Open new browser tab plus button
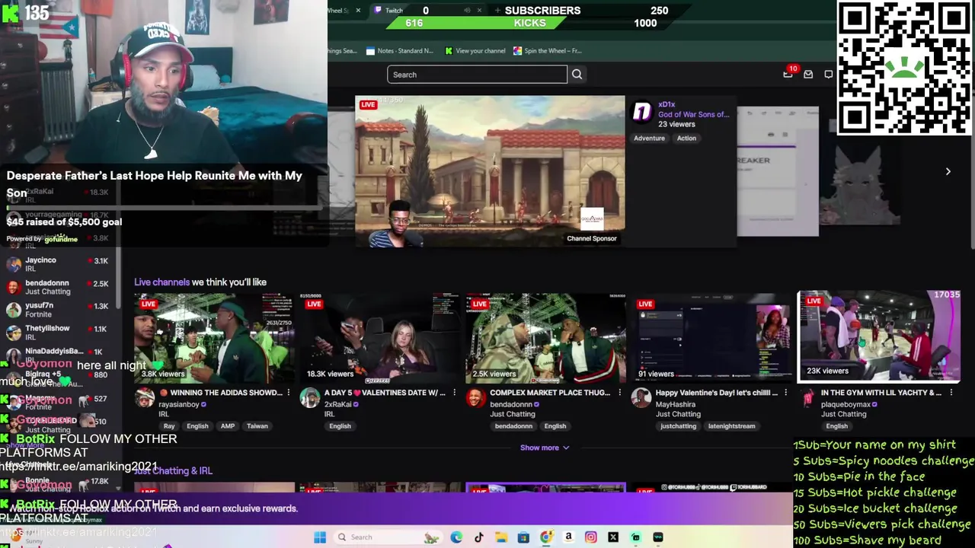975x548 pixels. point(497,10)
